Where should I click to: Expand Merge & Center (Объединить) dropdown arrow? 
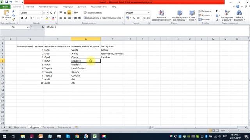tap(122, 18)
